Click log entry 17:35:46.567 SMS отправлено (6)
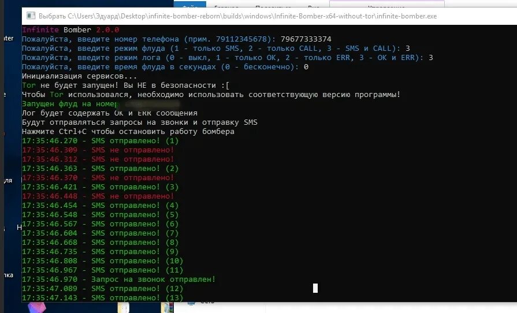 101,223
